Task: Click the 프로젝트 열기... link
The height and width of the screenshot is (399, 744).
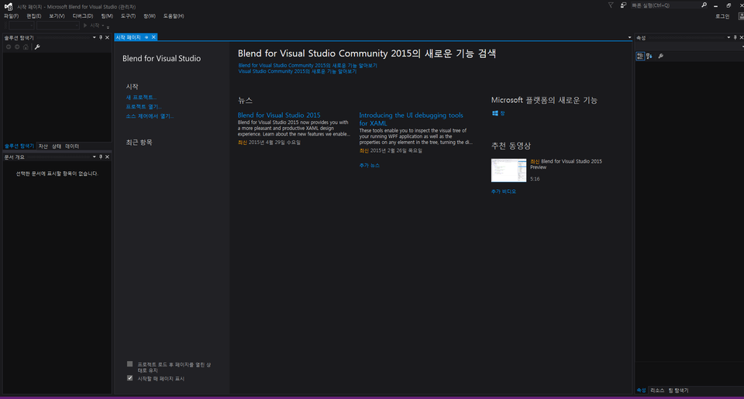Action: click(x=144, y=107)
